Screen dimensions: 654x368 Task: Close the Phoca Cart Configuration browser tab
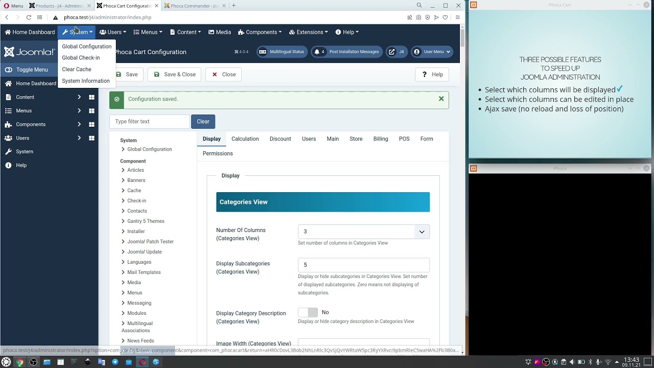[x=155, y=6]
